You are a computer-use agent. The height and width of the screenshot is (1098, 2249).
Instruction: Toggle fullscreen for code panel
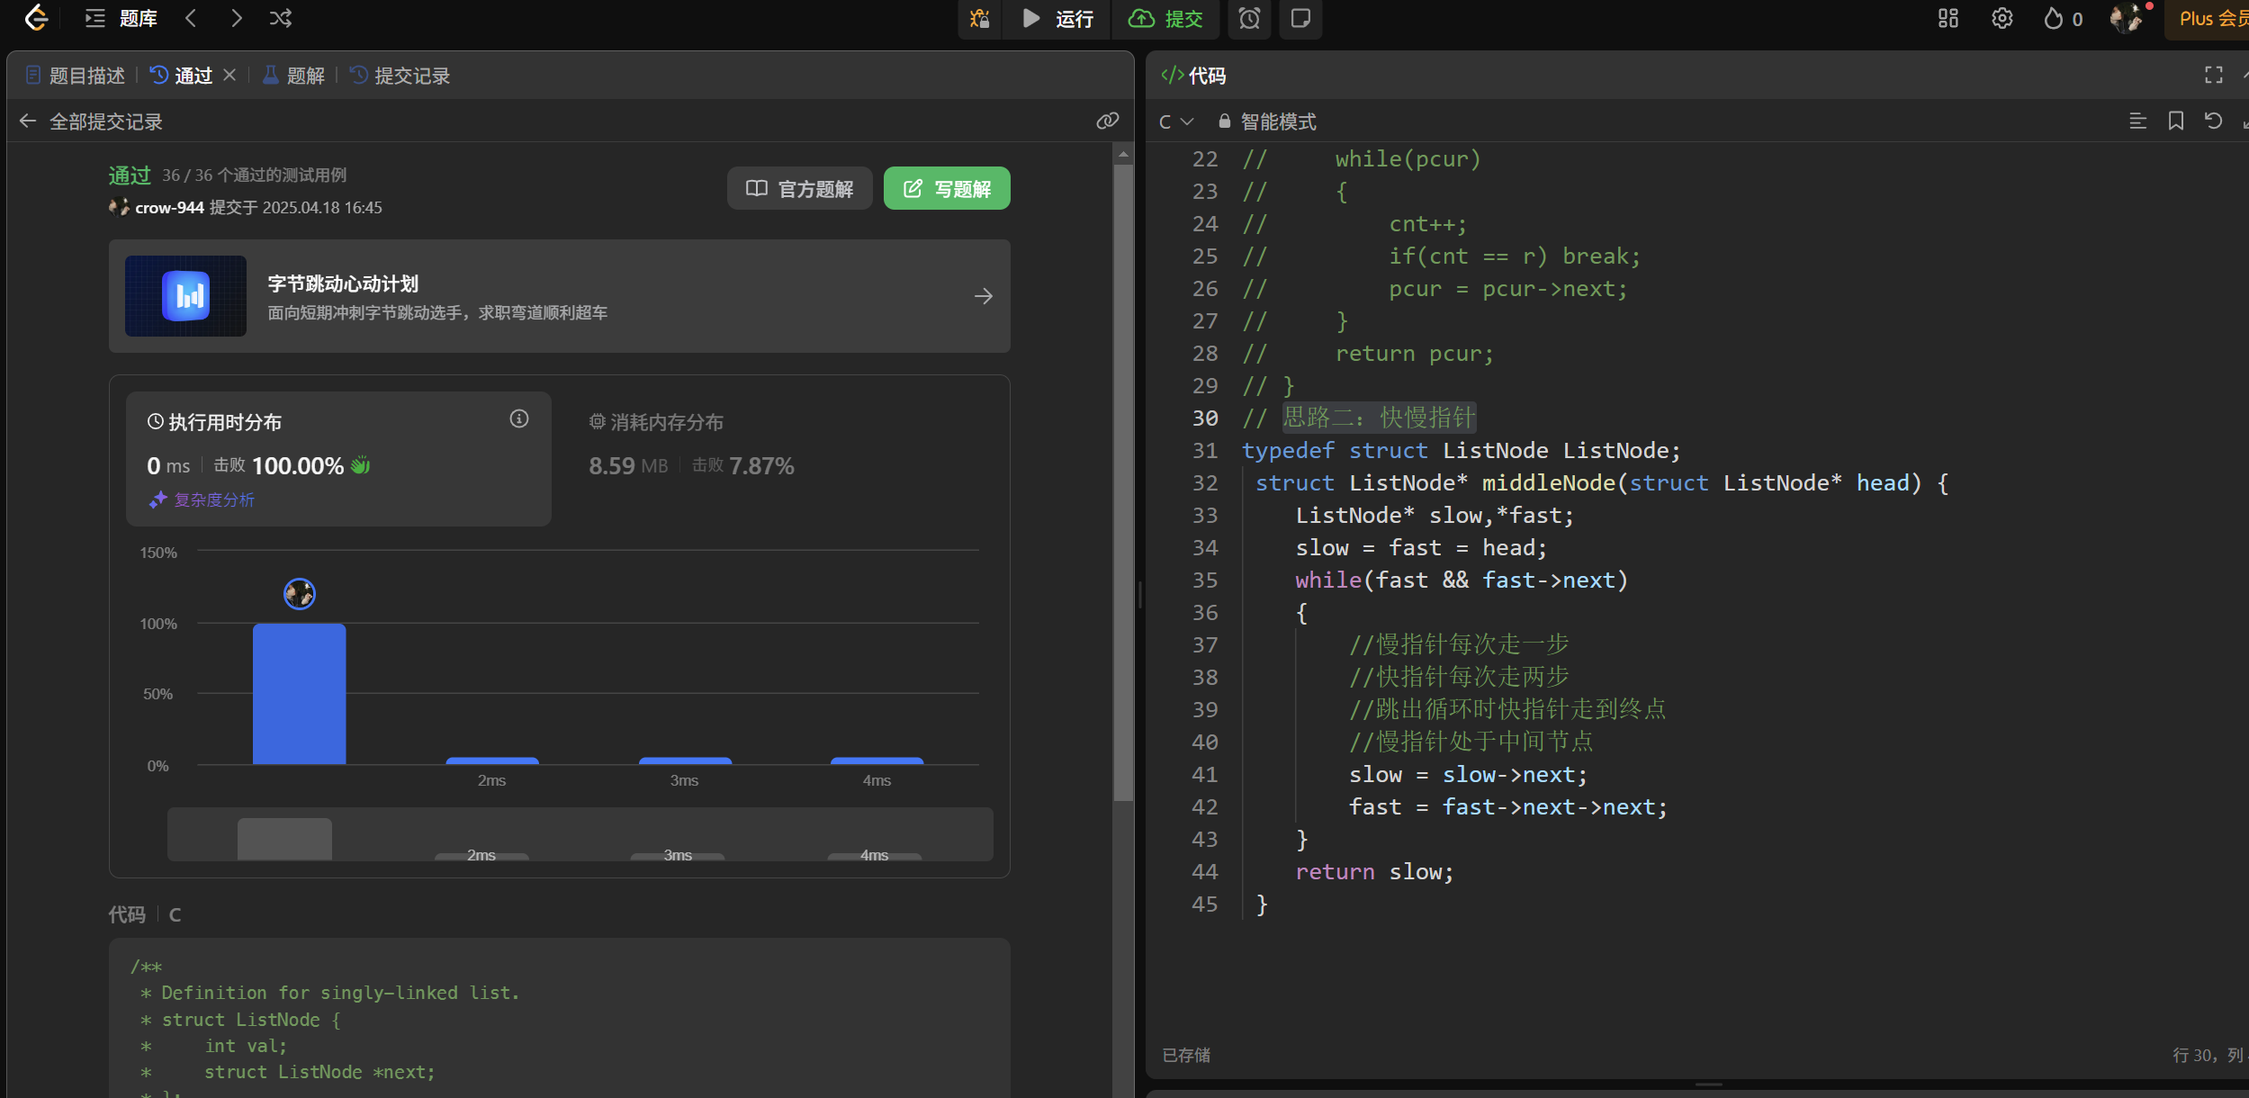click(x=2213, y=75)
